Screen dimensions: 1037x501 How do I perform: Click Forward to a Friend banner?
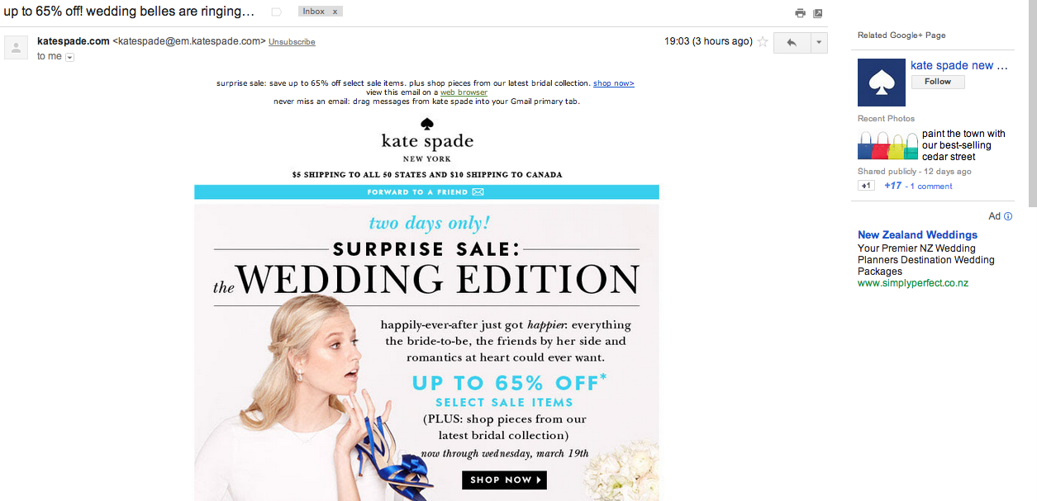tap(426, 192)
